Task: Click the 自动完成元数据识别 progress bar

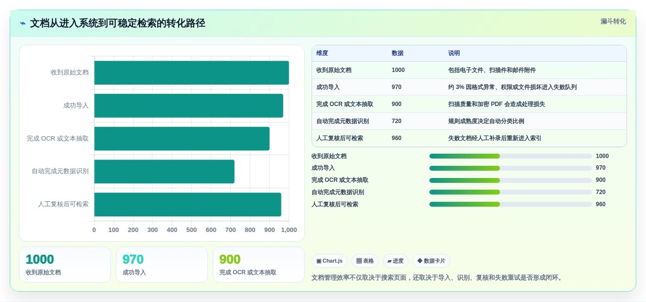Action: (511, 192)
